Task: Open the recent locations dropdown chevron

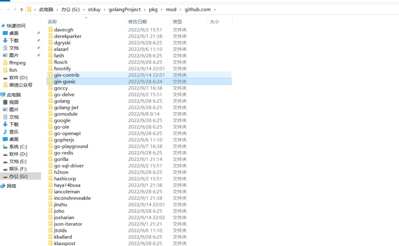Action: pyautogui.click(x=15, y=10)
